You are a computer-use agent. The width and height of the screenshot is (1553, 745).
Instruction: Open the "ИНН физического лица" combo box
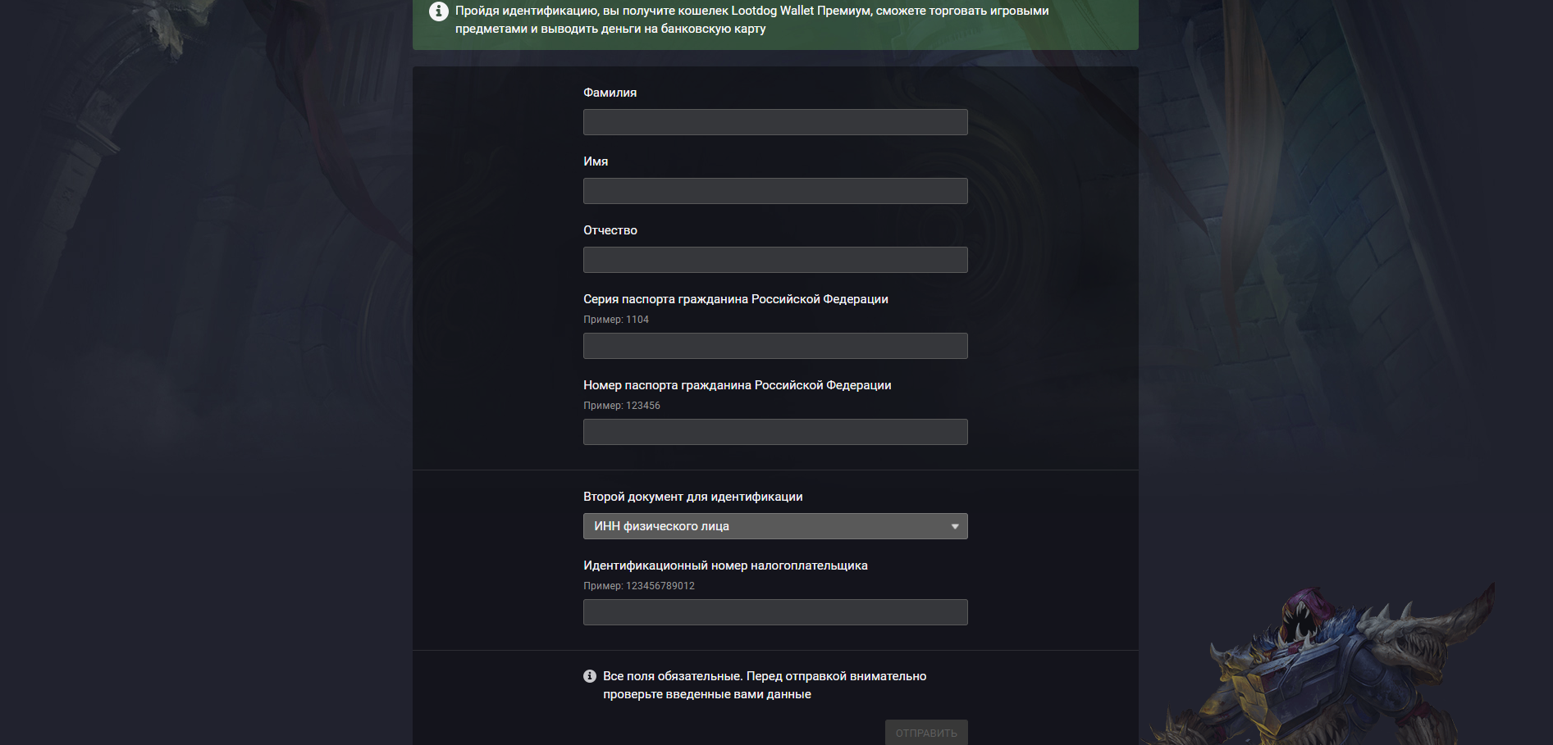pyautogui.click(x=775, y=526)
